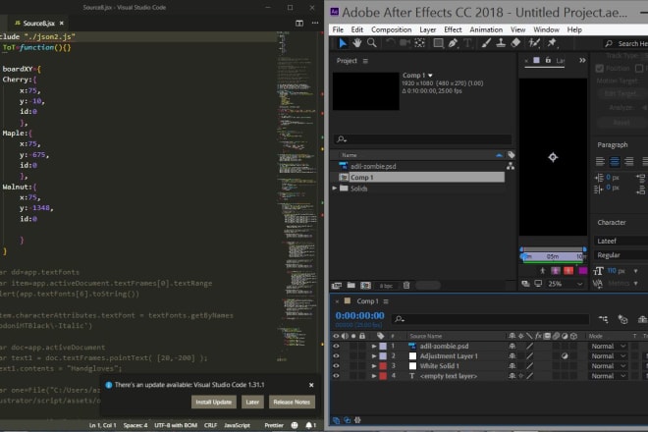Viewport: 648px width, 432px height.
Task: Open blend mode dropdown for adil-zombie.psd
Action: pyautogui.click(x=608, y=347)
